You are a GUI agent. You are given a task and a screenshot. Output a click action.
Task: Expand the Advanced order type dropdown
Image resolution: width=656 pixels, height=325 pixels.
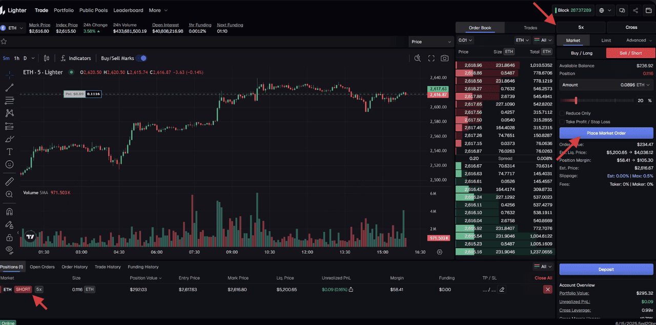[639, 40]
